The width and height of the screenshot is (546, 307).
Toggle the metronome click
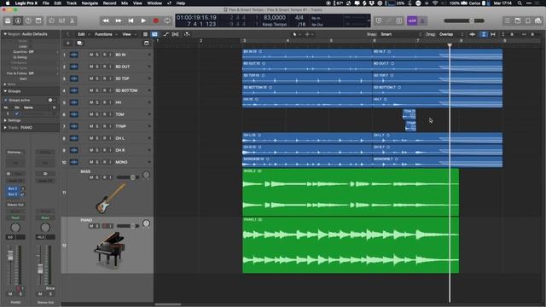[x=422, y=20]
